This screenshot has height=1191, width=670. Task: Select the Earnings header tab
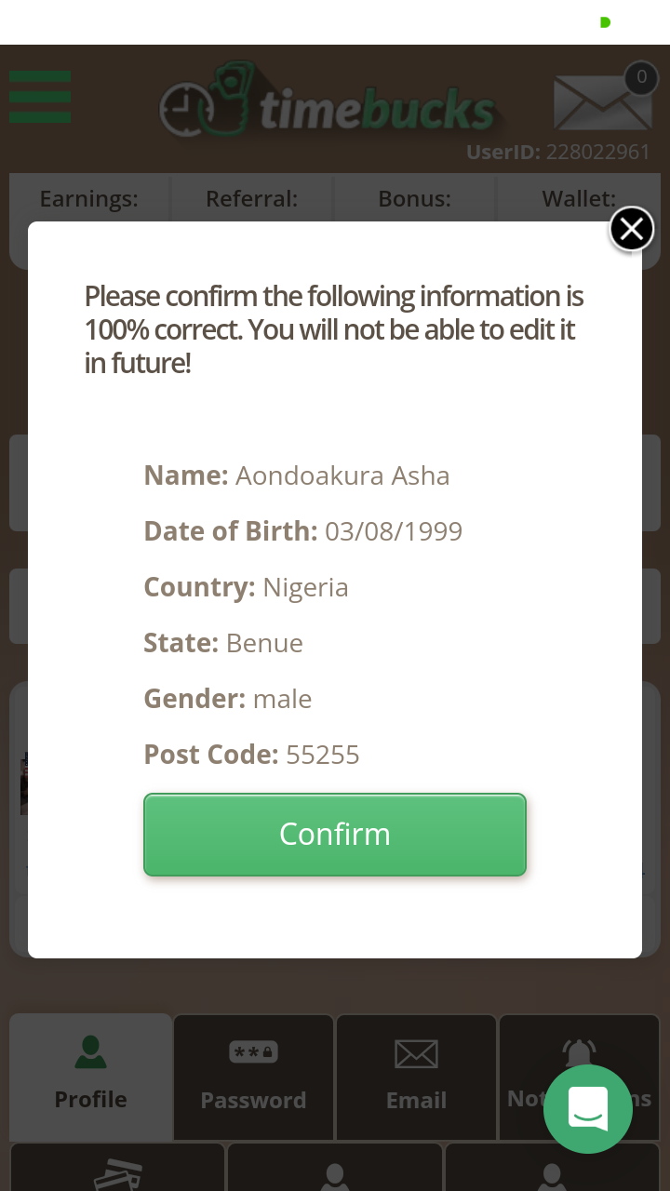click(x=89, y=198)
